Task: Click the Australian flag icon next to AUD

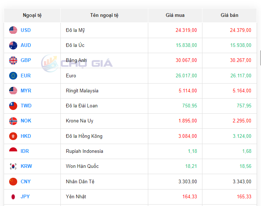Action: pyautogui.click(x=13, y=45)
